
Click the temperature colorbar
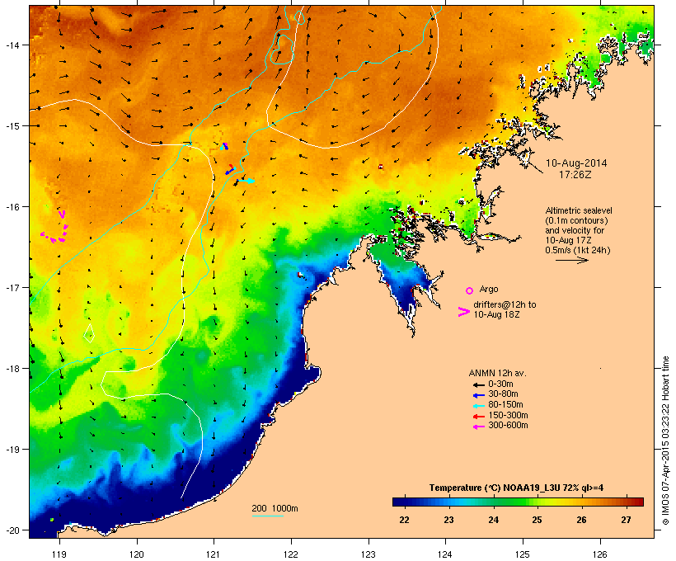click(518, 502)
